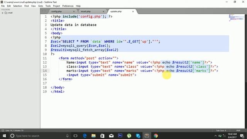The width and height of the screenshot is (247, 139).
Task: Click line number 1 in gutter
Action: click(46, 17)
